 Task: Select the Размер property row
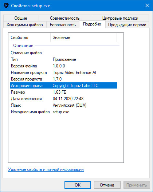63,92
